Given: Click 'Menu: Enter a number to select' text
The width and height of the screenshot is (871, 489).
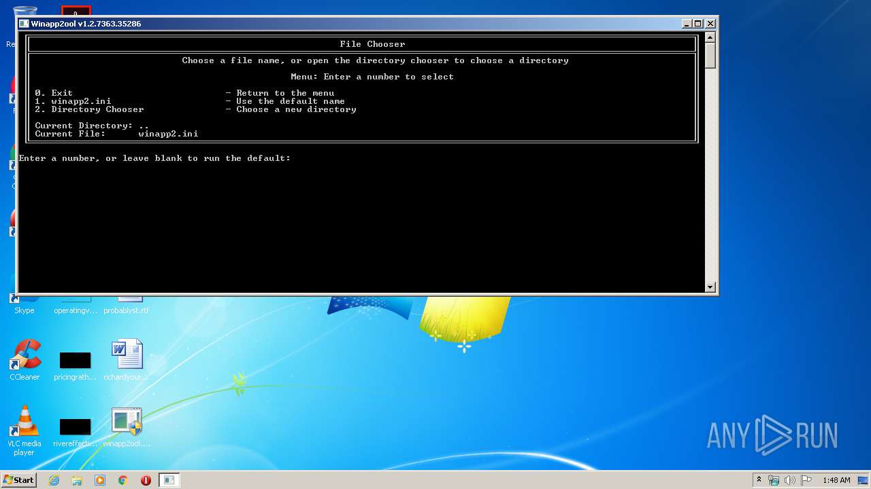Looking at the screenshot, I should [x=372, y=77].
